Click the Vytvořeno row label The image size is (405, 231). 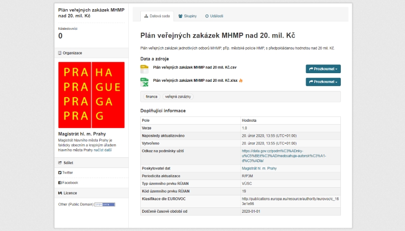coord(150,143)
